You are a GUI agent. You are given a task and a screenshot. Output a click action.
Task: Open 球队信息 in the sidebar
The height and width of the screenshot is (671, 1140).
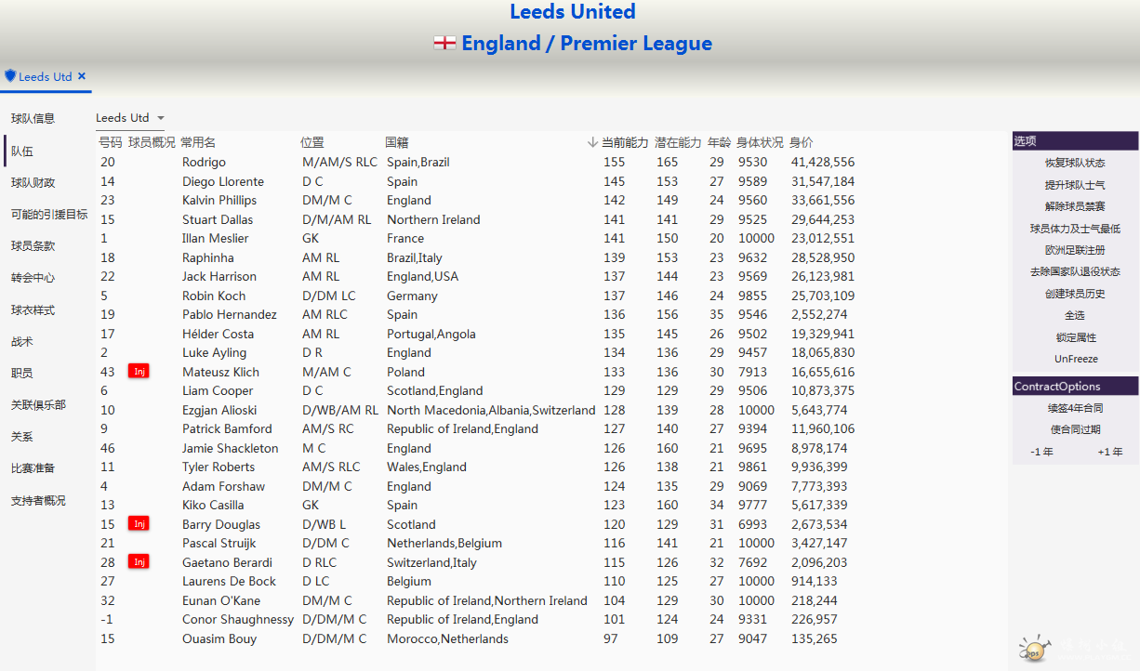(x=33, y=118)
